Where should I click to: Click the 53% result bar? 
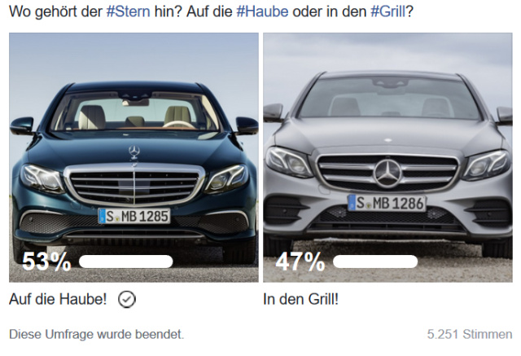coord(126,262)
